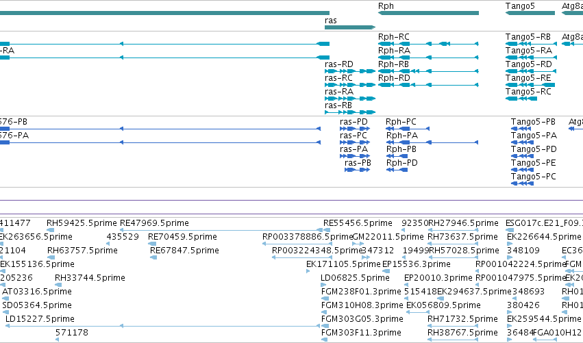Open the ras-RB transcript
Viewport: 583px width, 343px height.
coord(338,105)
